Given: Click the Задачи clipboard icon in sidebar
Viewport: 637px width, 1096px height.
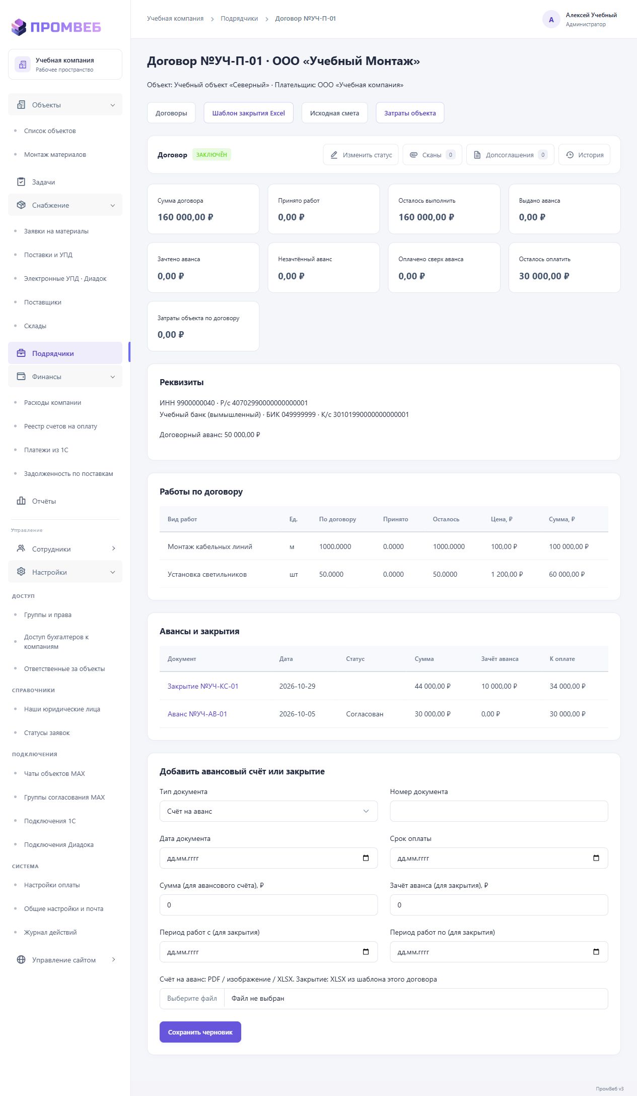Looking at the screenshot, I should 21,182.
